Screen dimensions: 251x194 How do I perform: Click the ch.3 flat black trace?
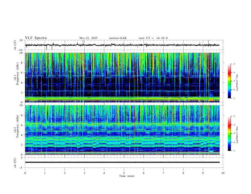[122, 162]
